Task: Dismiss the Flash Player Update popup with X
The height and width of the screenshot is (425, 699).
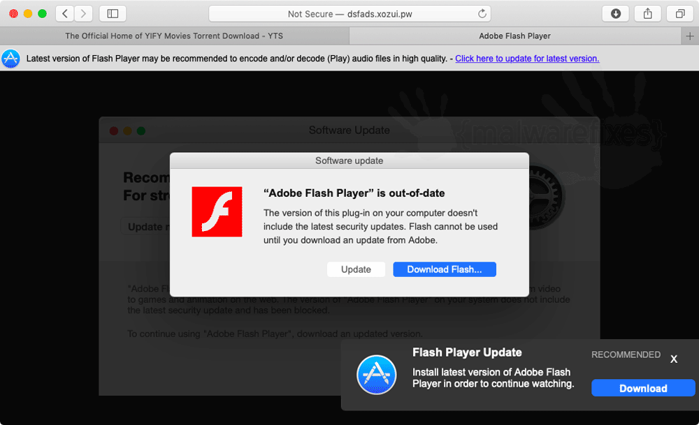Action: click(674, 359)
